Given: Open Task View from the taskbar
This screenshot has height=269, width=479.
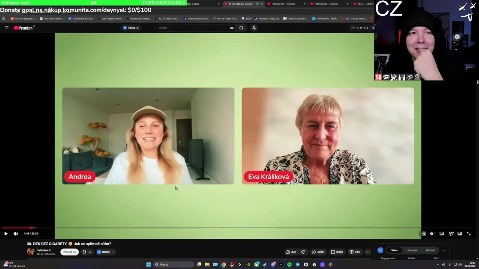Looking at the screenshot, I should point(199,265).
